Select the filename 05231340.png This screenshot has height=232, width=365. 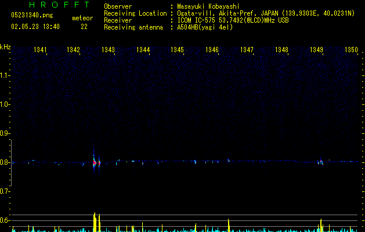(x=32, y=15)
